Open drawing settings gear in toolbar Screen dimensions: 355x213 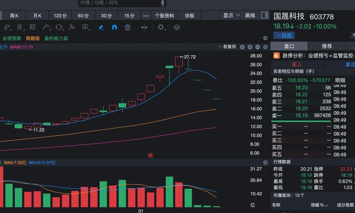tap(161, 27)
